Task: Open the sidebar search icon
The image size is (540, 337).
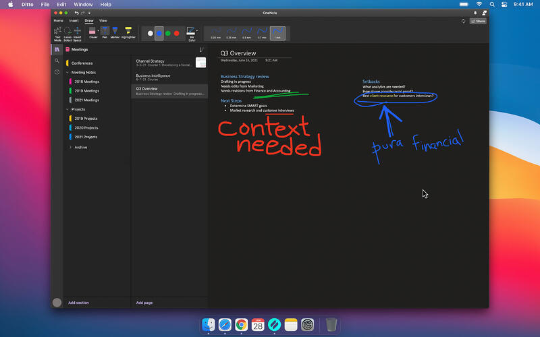Action: (x=57, y=61)
